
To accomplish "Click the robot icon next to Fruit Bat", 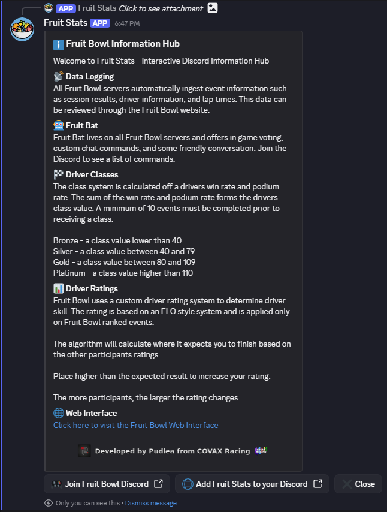I will tap(58, 126).
